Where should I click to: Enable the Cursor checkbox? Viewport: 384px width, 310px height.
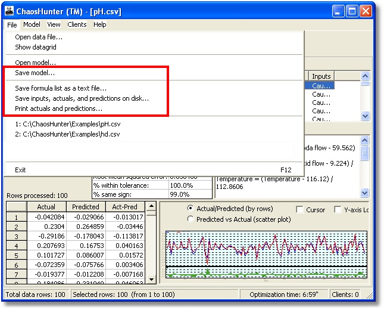[x=299, y=210]
